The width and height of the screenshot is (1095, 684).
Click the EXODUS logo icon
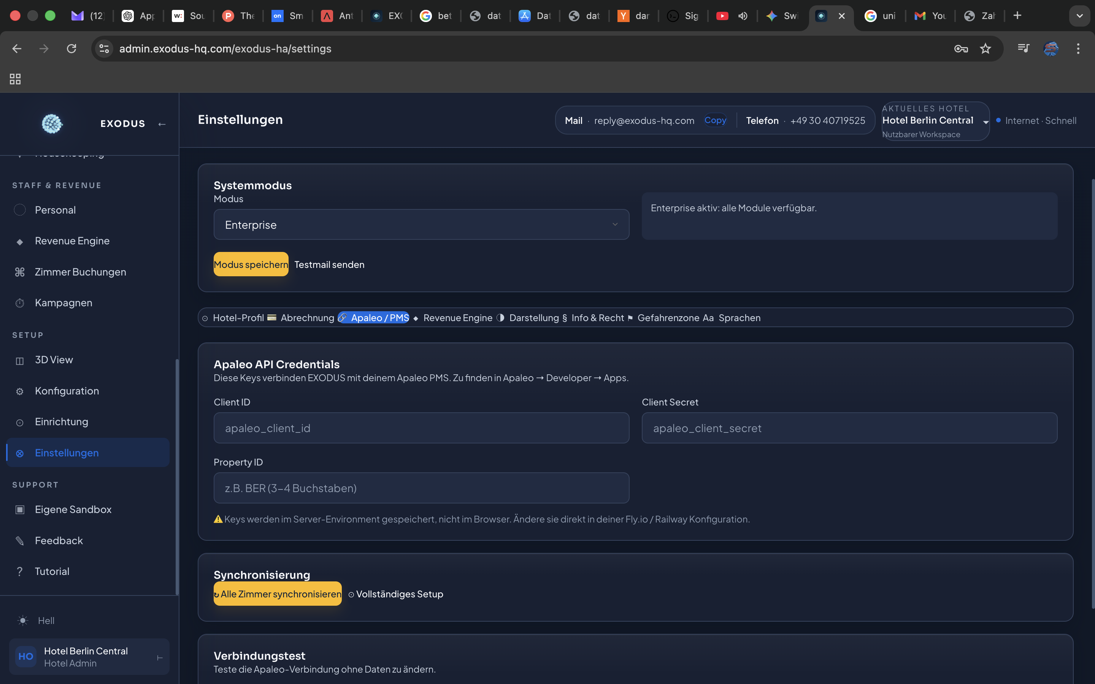[52, 123]
